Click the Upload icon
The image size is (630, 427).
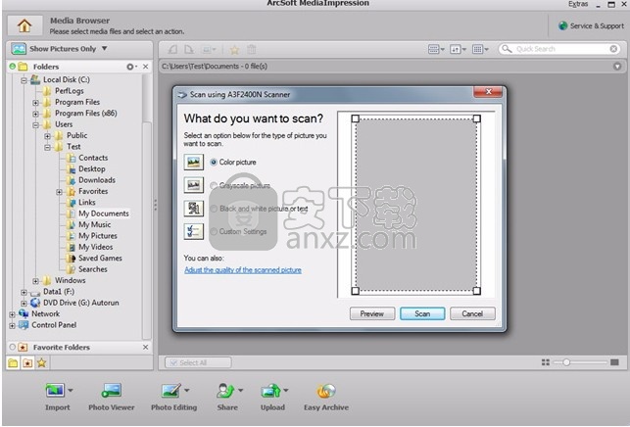coord(270,390)
